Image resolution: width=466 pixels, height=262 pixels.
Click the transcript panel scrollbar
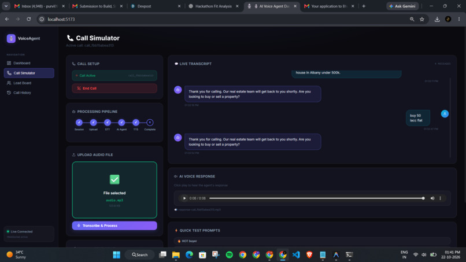450,117
